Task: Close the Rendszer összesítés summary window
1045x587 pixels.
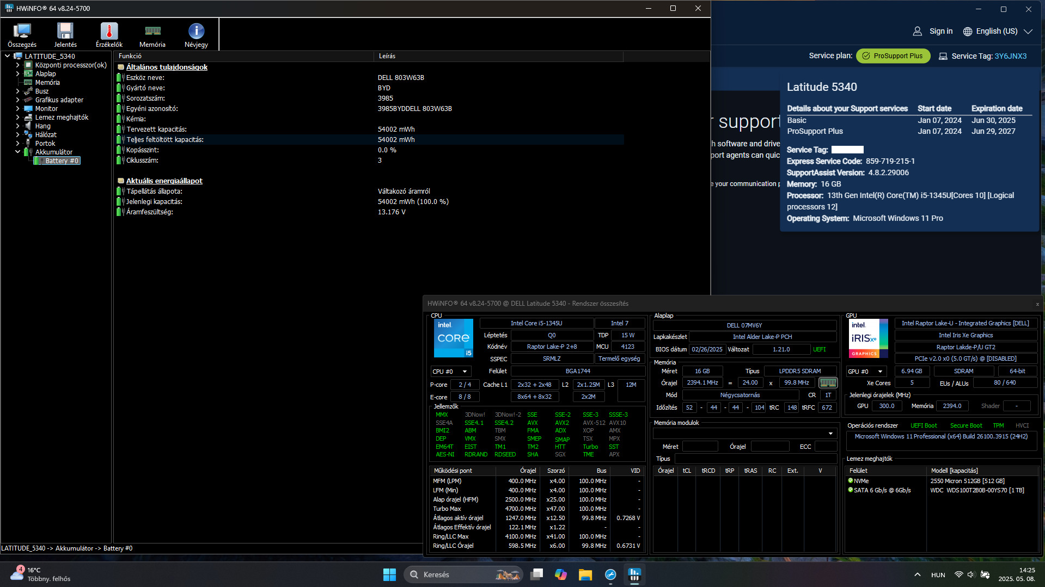Action: 1037,304
